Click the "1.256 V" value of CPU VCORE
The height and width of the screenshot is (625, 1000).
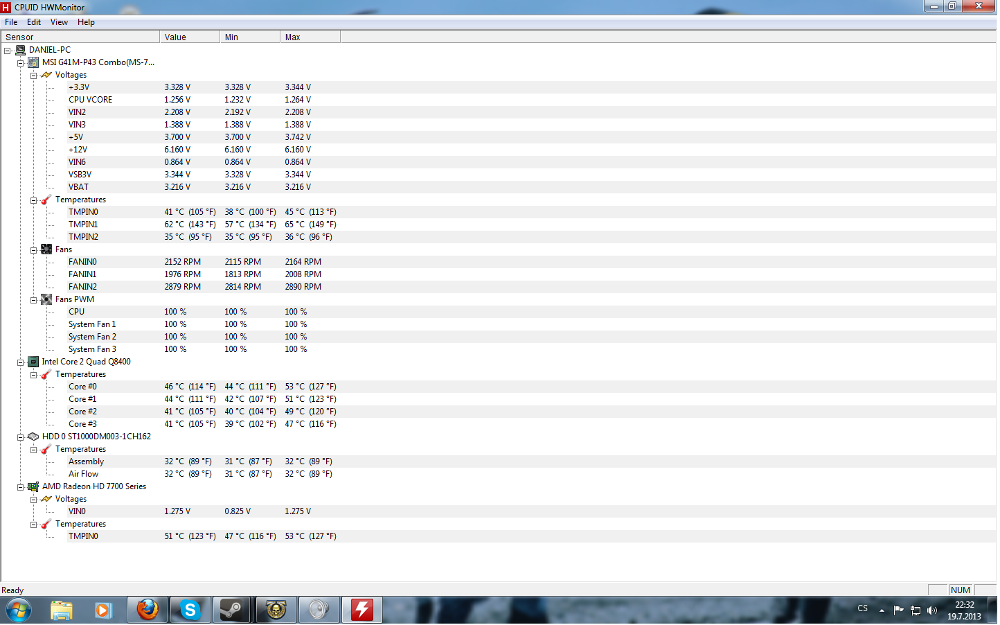tap(177, 100)
